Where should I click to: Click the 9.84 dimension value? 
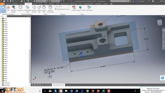(103, 67)
